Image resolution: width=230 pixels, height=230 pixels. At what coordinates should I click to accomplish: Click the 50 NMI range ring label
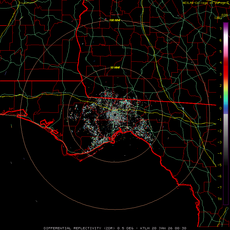[115, 68]
